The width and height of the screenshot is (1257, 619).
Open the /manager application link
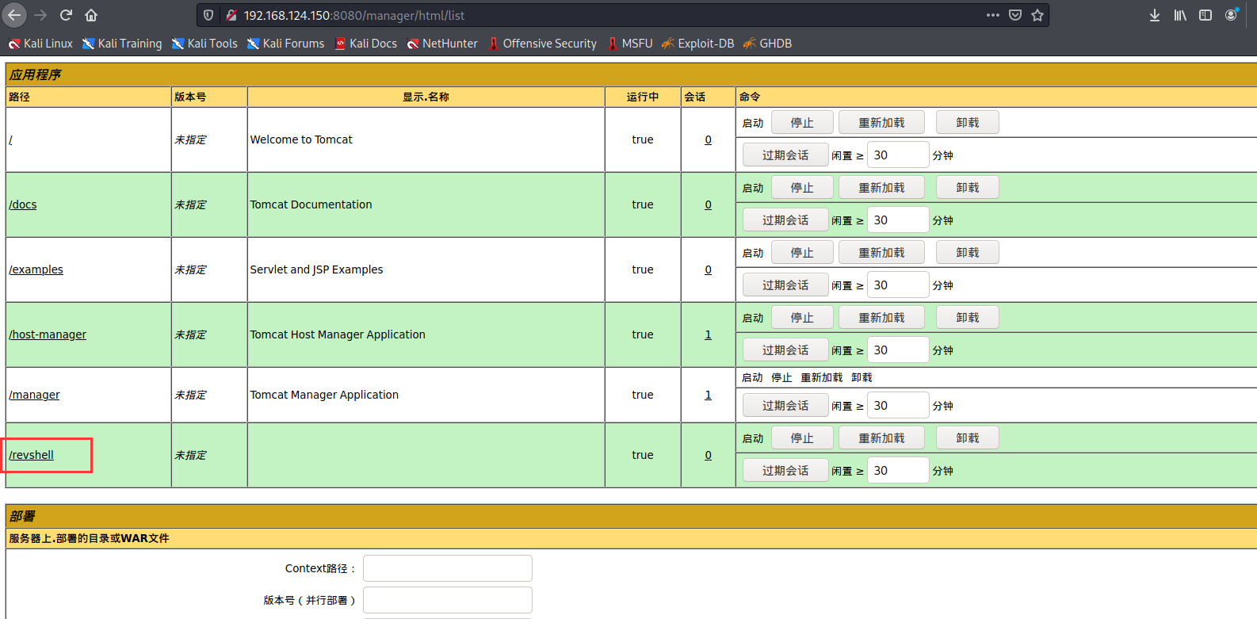[34, 395]
